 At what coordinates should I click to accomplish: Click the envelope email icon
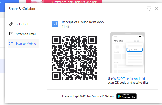[11, 34]
